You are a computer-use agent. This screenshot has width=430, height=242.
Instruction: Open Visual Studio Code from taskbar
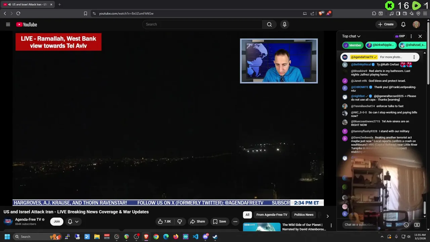[195, 237]
